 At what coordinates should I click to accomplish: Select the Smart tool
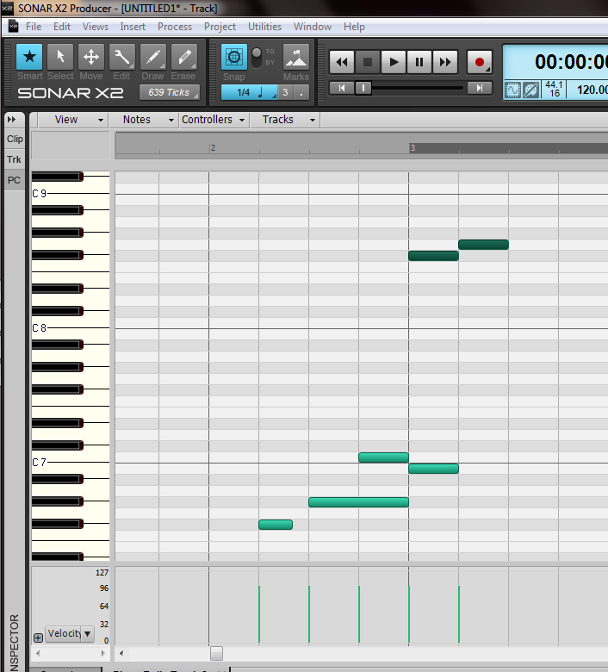point(29,58)
